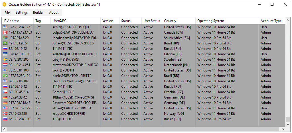Click the Sweden [SE] country cell
Screen dimensions: 292x133
click(x=173, y=60)
